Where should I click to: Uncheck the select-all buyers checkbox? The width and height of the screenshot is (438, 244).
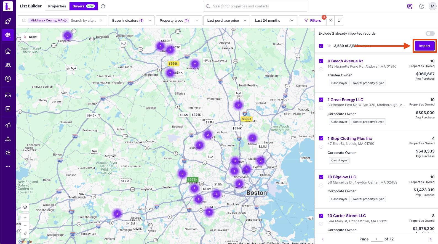[x=321, y=46]
